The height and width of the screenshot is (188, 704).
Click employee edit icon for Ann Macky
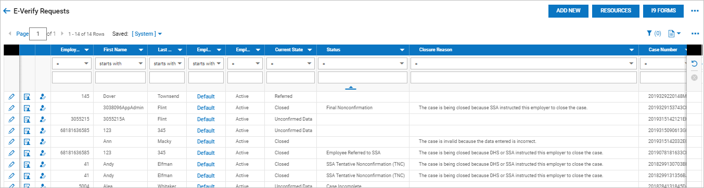[x=43, y=141]
